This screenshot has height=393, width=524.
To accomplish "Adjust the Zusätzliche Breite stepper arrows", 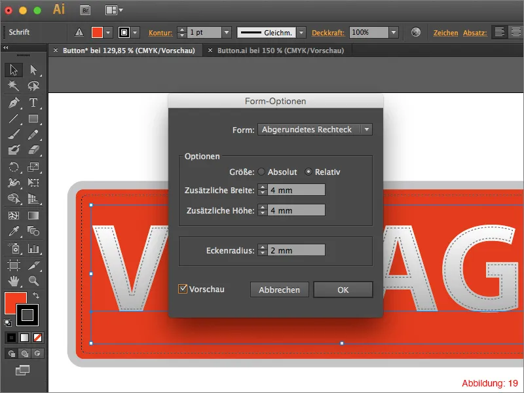I will tap(263, 190).
